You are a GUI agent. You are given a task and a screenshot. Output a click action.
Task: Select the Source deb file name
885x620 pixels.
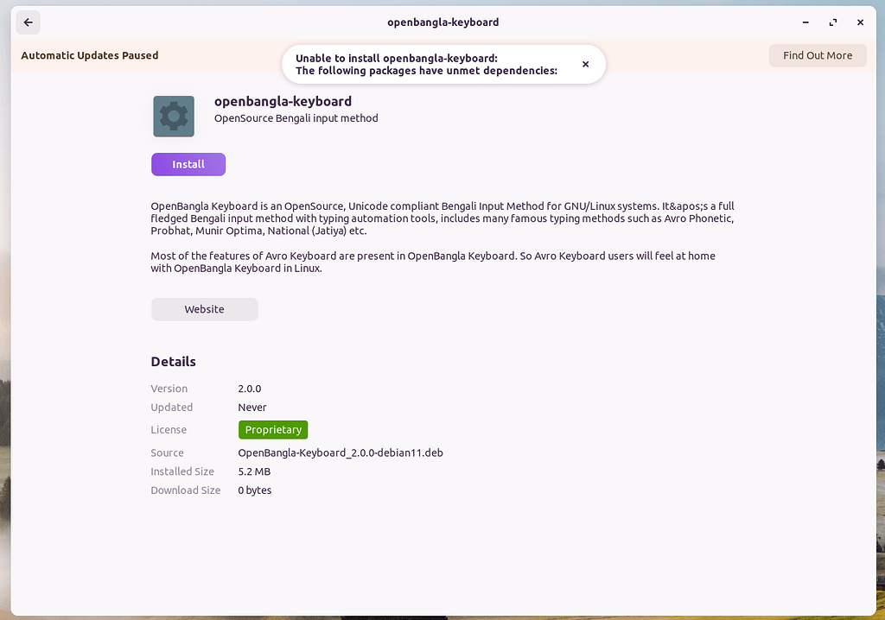(341, 452)
